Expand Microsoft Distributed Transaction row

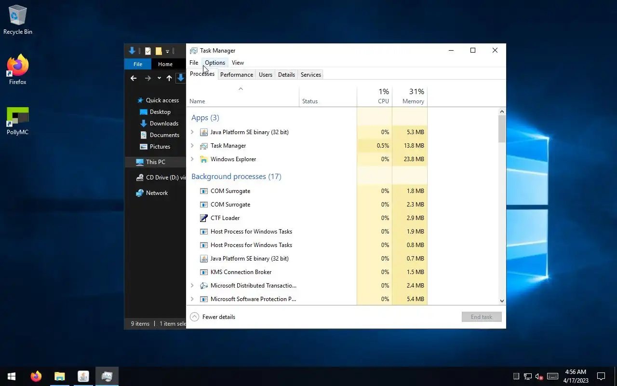192,286
